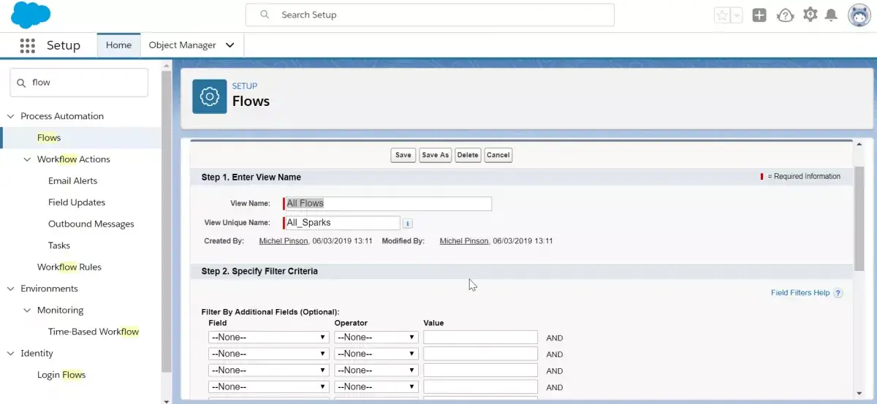Collapse the Environments section
Image resolution: width=877 pixels, height=404 pixels.
point(10,289)
